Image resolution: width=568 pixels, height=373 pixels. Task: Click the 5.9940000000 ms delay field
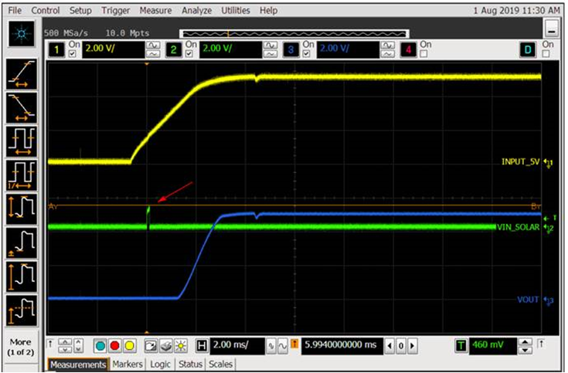pyautogui.click(x=342, y=346)
